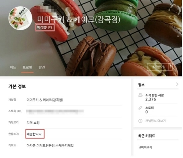Open the 발견 tab
The height and width of the screenshot is (158, 183).
42,67
